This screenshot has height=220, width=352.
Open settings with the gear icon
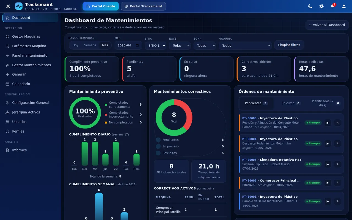coord(321,6)
